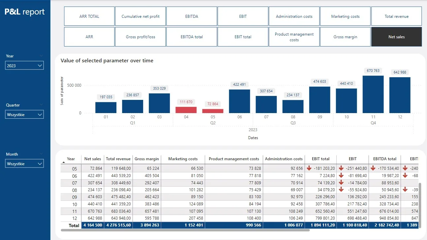The width and height of the screenshot is (427, 240).
Task: Click the red arrow beside -251 440,80
Action: [341, 168]
